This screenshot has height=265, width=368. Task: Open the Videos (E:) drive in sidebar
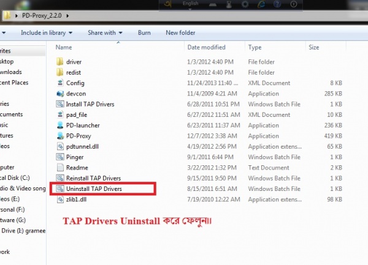click(x=10, y=199)
